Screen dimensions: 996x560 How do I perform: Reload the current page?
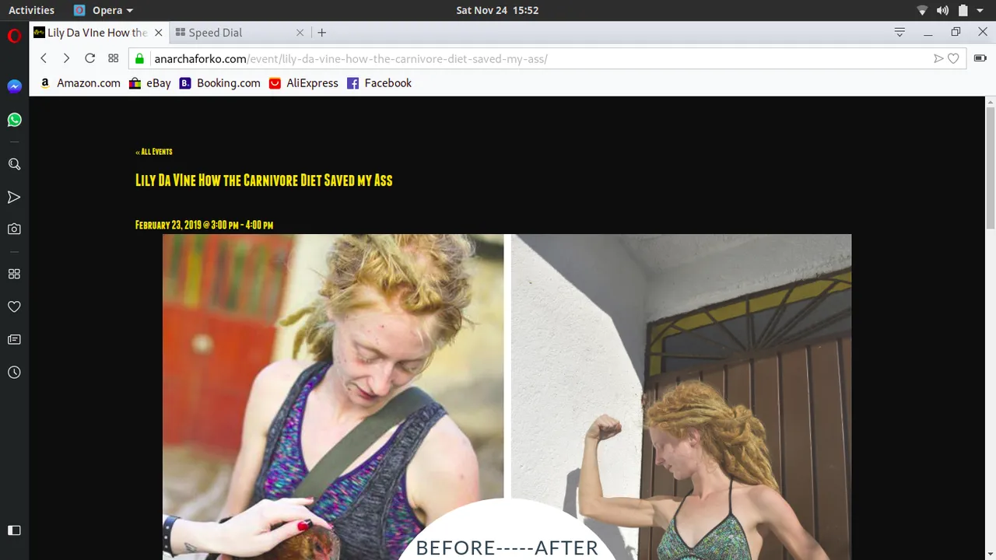pos(89,58)
